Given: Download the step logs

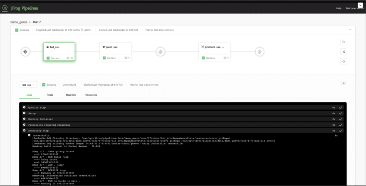Looking at the screenshot, I should pyautogui.click(x=344, y=83).
